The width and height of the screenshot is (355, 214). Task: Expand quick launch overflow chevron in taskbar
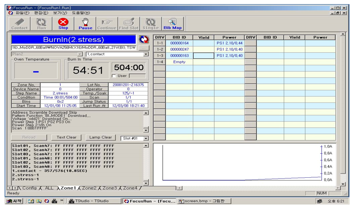point(62,201)
